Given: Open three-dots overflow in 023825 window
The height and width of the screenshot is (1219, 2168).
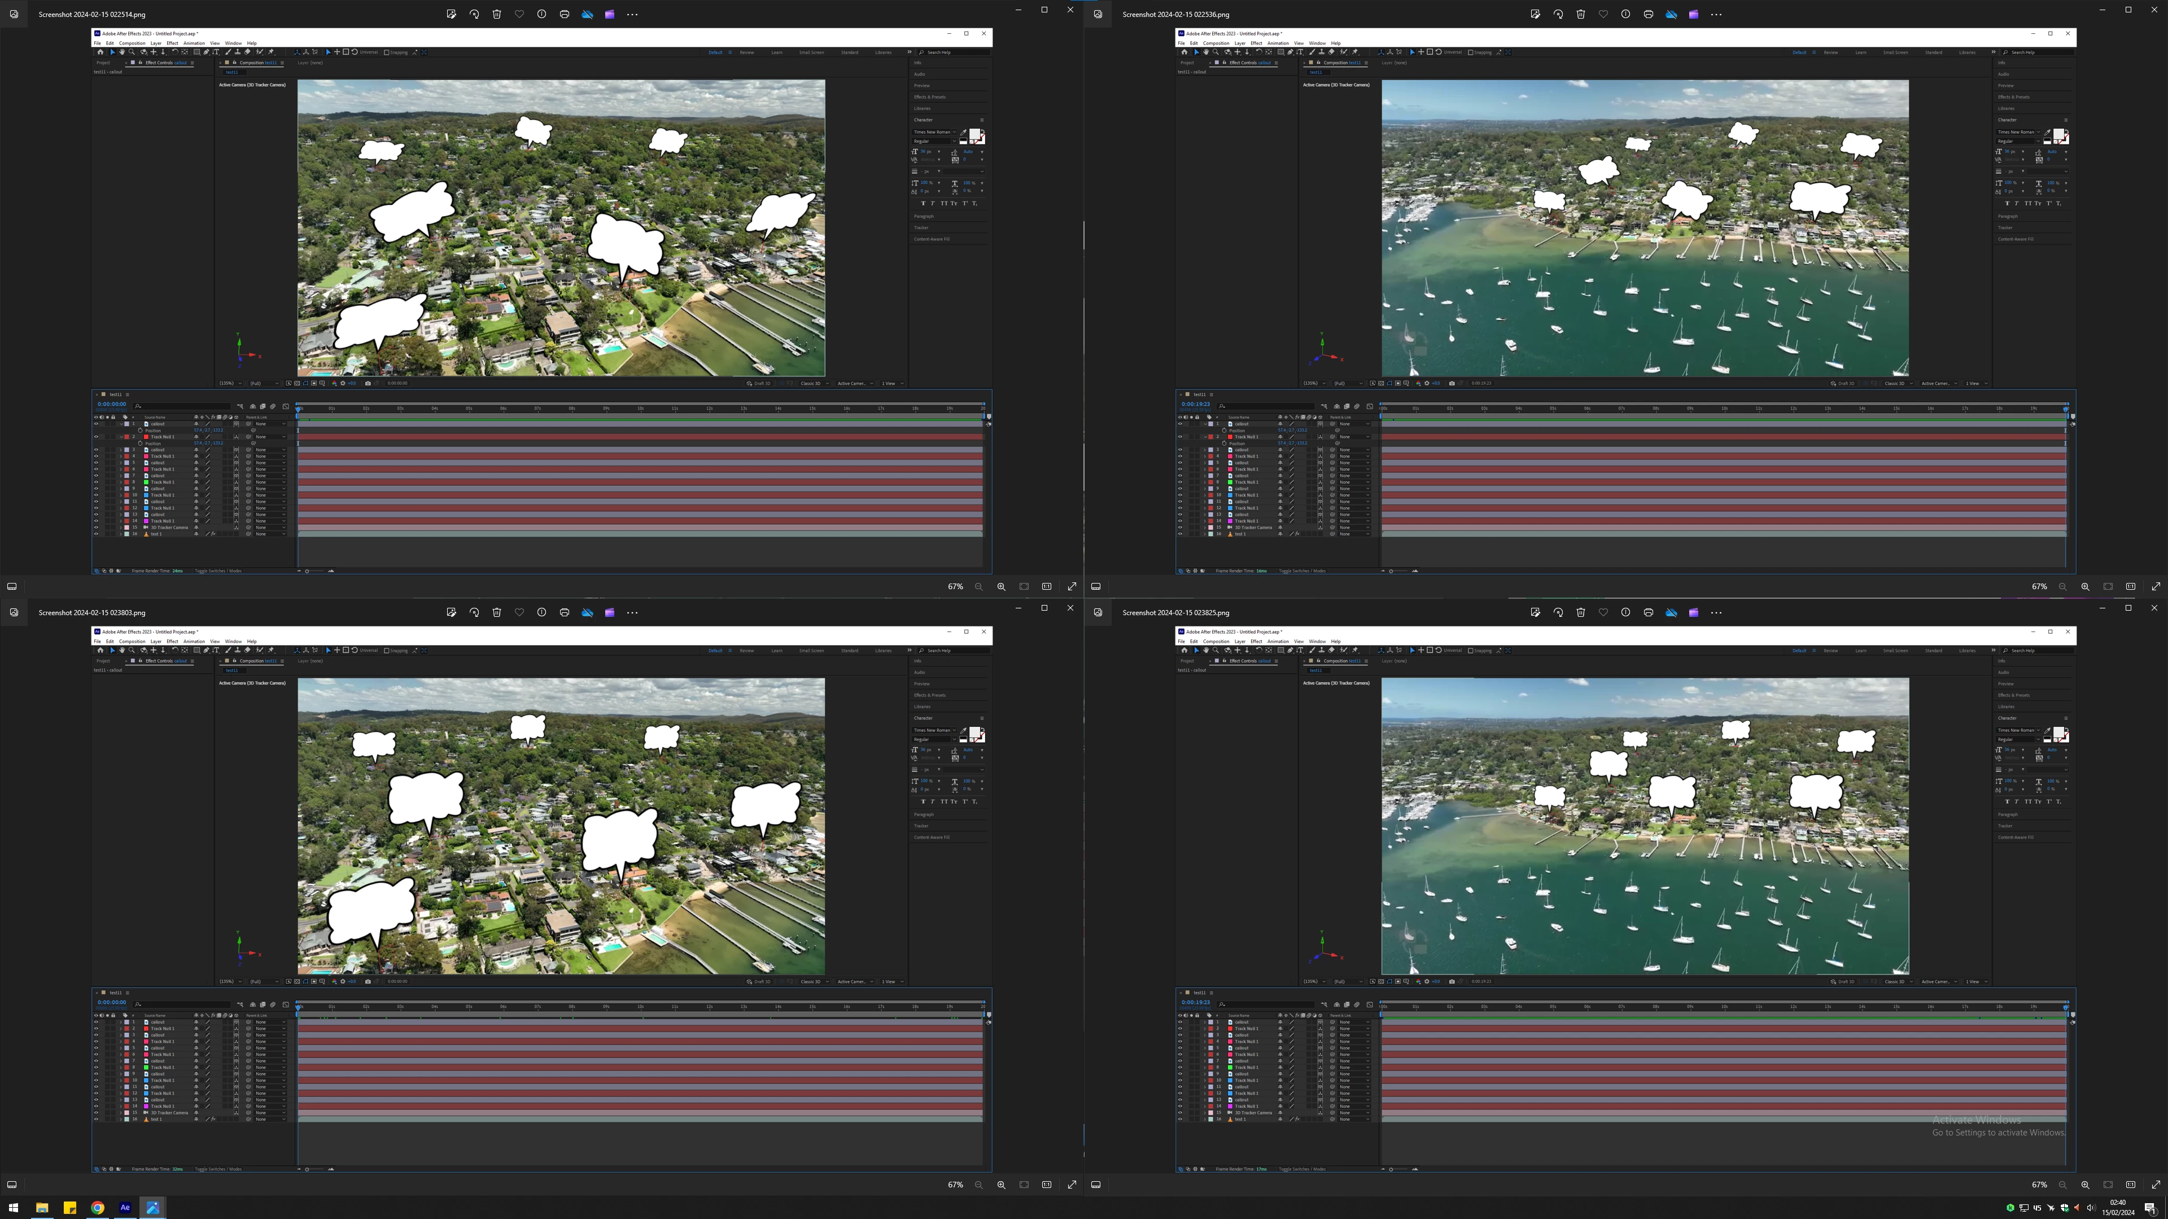Looking at the screenshot, I should (1717, 612).
